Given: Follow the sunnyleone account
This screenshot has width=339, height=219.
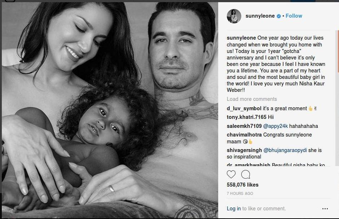Looking at the screenshot, I should (x=294, y=16).
